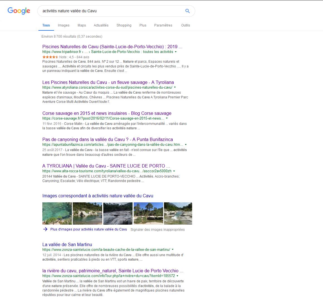Image resolution: width=323 pixels, height=301 pixels.
Task: Click the alta-rocca-tourisme.com green URL
Action: pyautogui.click(x=107, y=171)
